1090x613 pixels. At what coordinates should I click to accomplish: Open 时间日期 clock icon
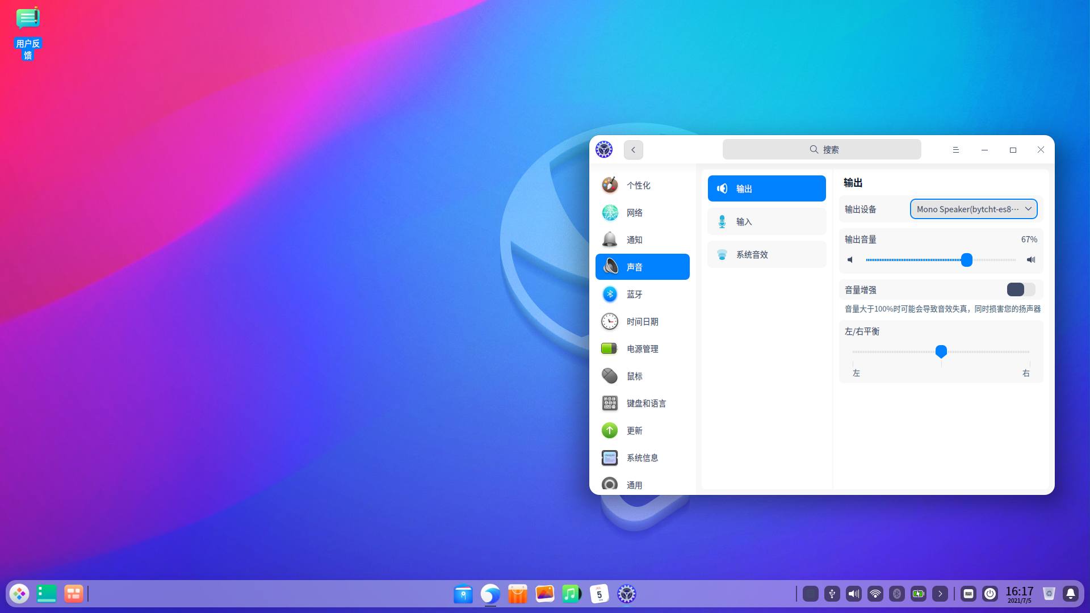pos(610,321)
